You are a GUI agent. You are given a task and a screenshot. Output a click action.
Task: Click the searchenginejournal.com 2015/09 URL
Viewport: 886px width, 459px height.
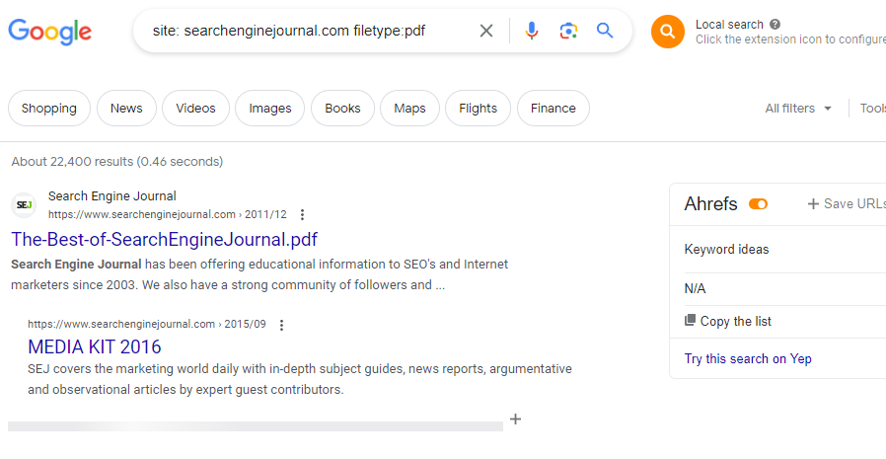tap(147, 325)
